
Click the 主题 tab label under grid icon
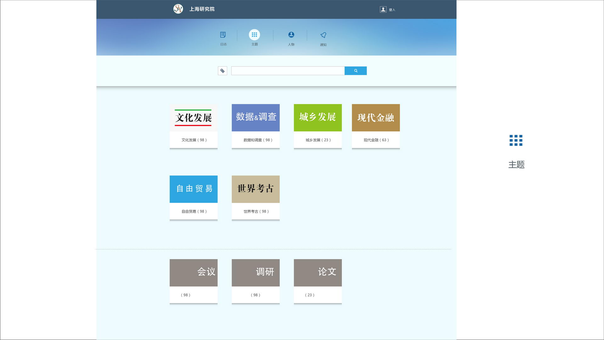pyautogui.click(x=254, y=44)
